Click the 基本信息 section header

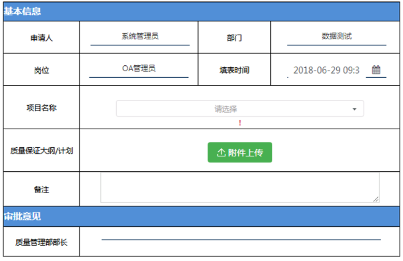coord(201,11)
